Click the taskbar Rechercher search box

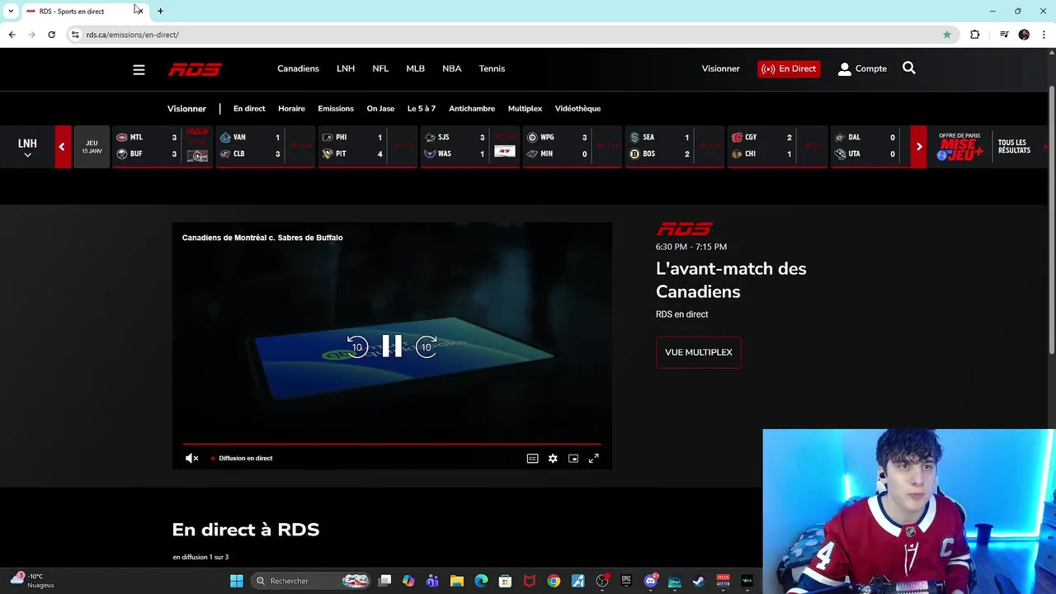pyautogui.click(x=311, y=581)
